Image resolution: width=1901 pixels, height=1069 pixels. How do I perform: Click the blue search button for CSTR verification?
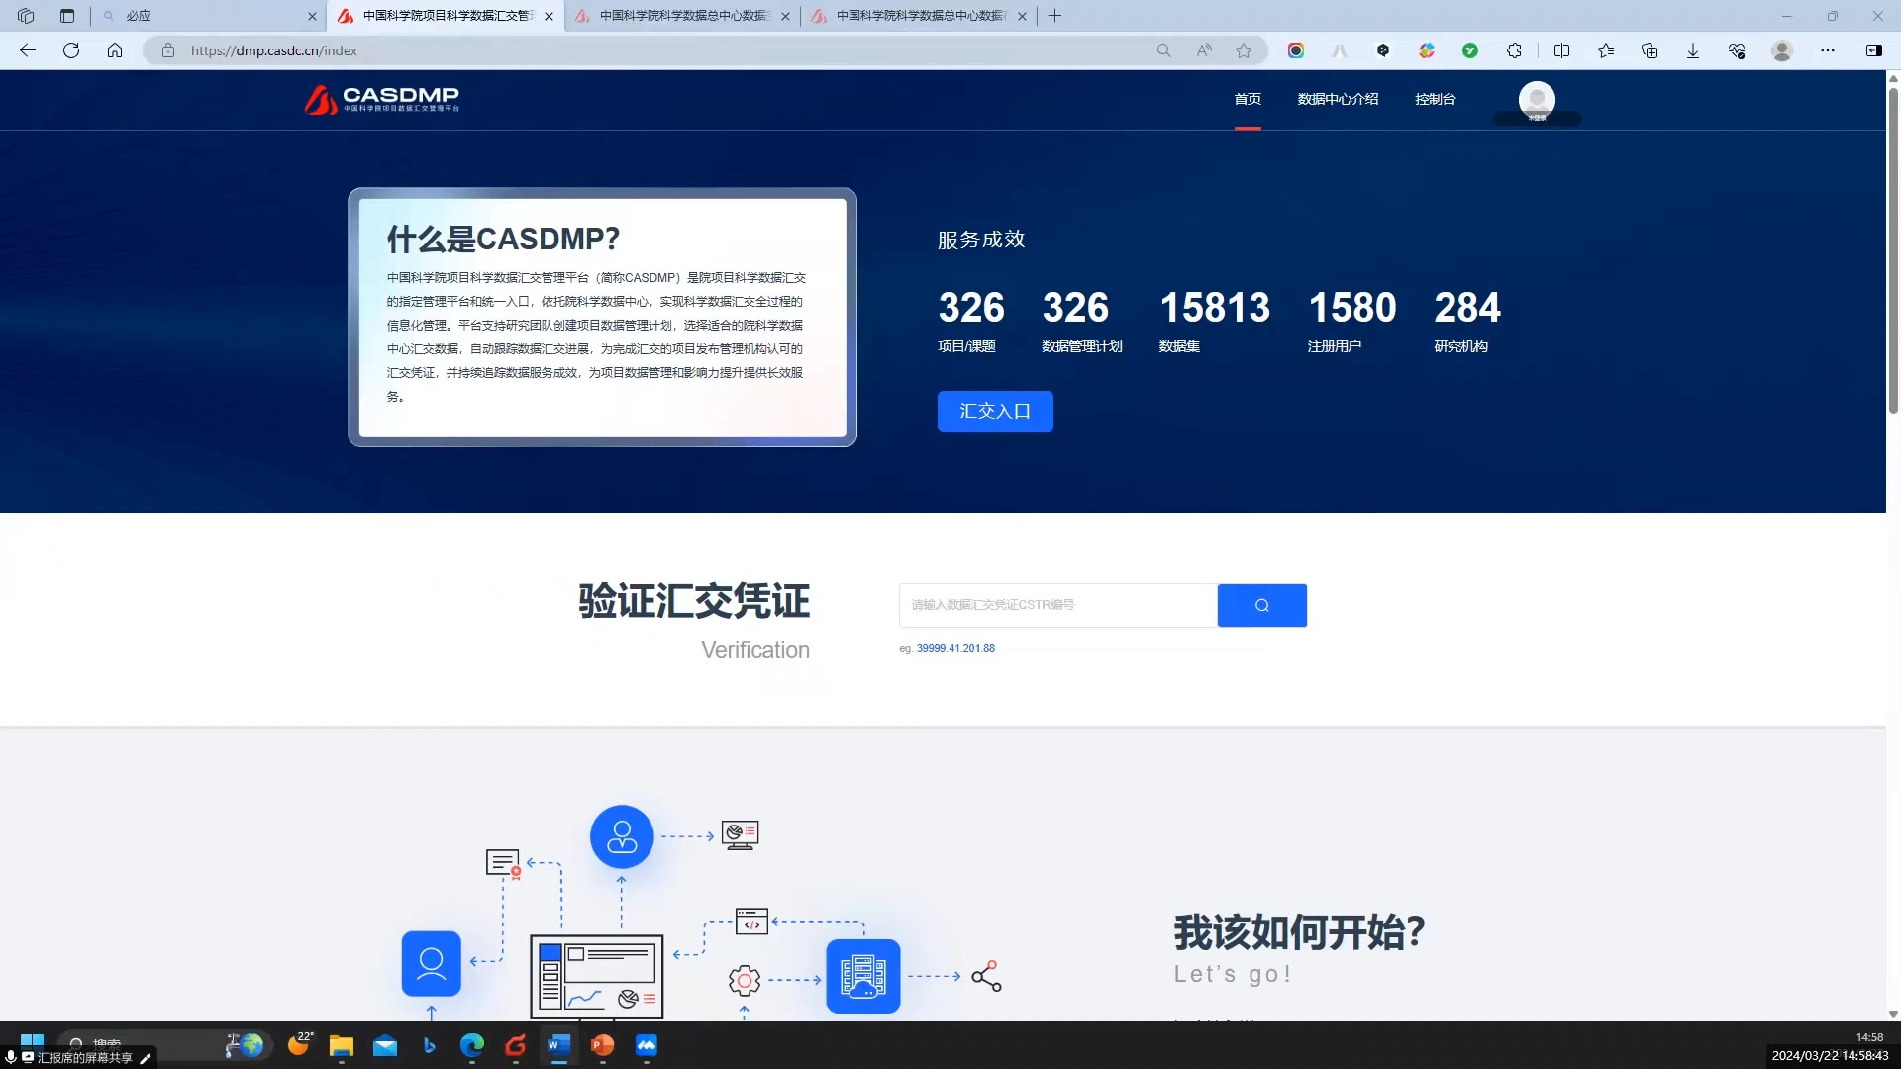[1261, 605]
